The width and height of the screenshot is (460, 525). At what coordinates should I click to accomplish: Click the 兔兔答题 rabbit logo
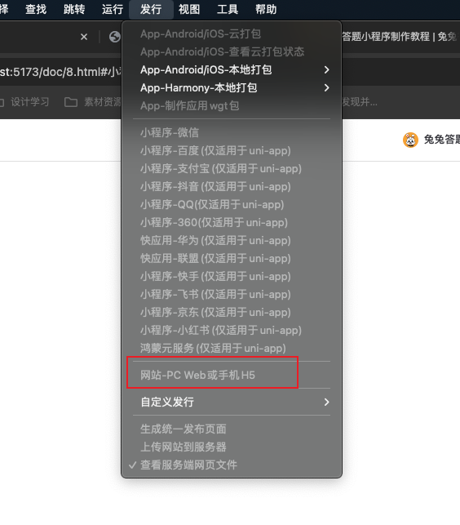tap(410, 140)
